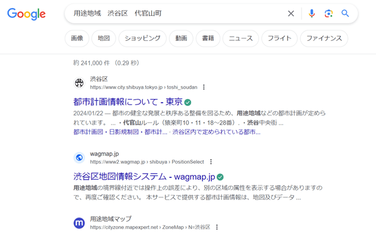Click the 用途地域マップ m favicon
The image size is (376, 234).
click(79, 223)
